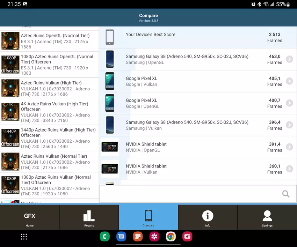
Task: Launch the Chrome browser from dock
Action: 171,237
